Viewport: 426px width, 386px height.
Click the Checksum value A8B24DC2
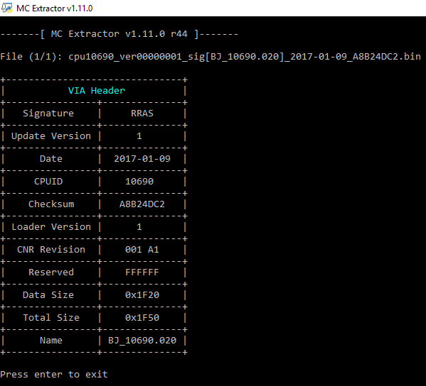pos(142,204)
